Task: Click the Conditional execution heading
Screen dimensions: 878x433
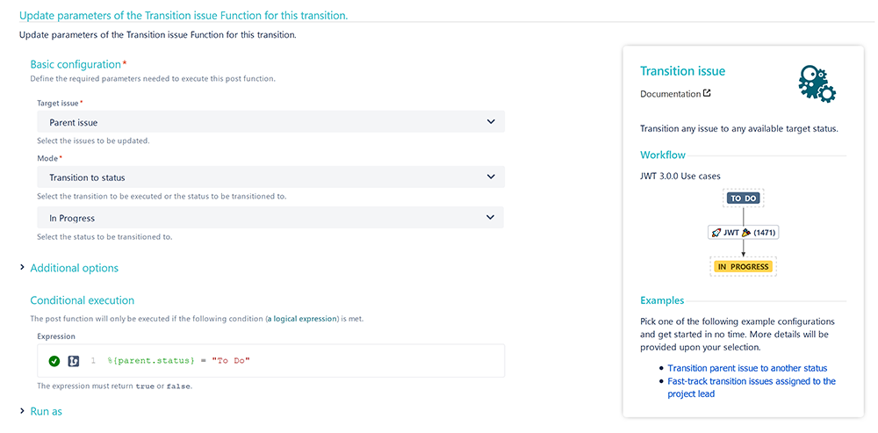Action: tap(83, 300)
